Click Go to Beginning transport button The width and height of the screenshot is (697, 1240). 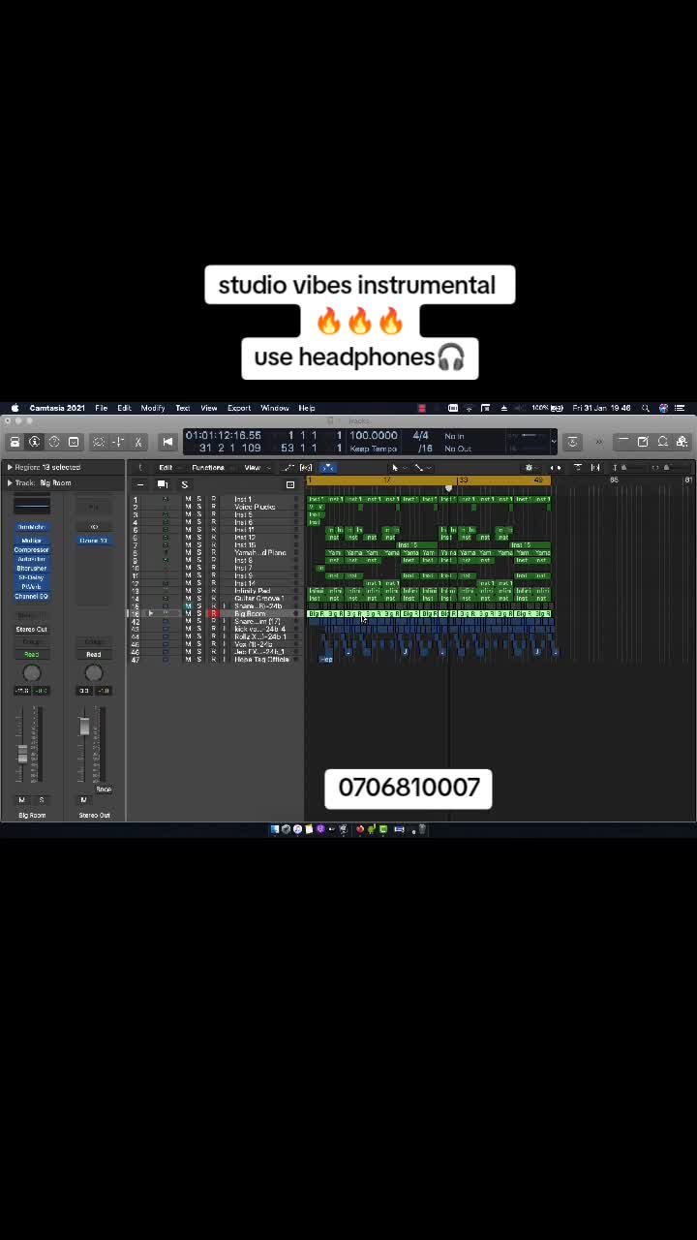click(167, 442)
